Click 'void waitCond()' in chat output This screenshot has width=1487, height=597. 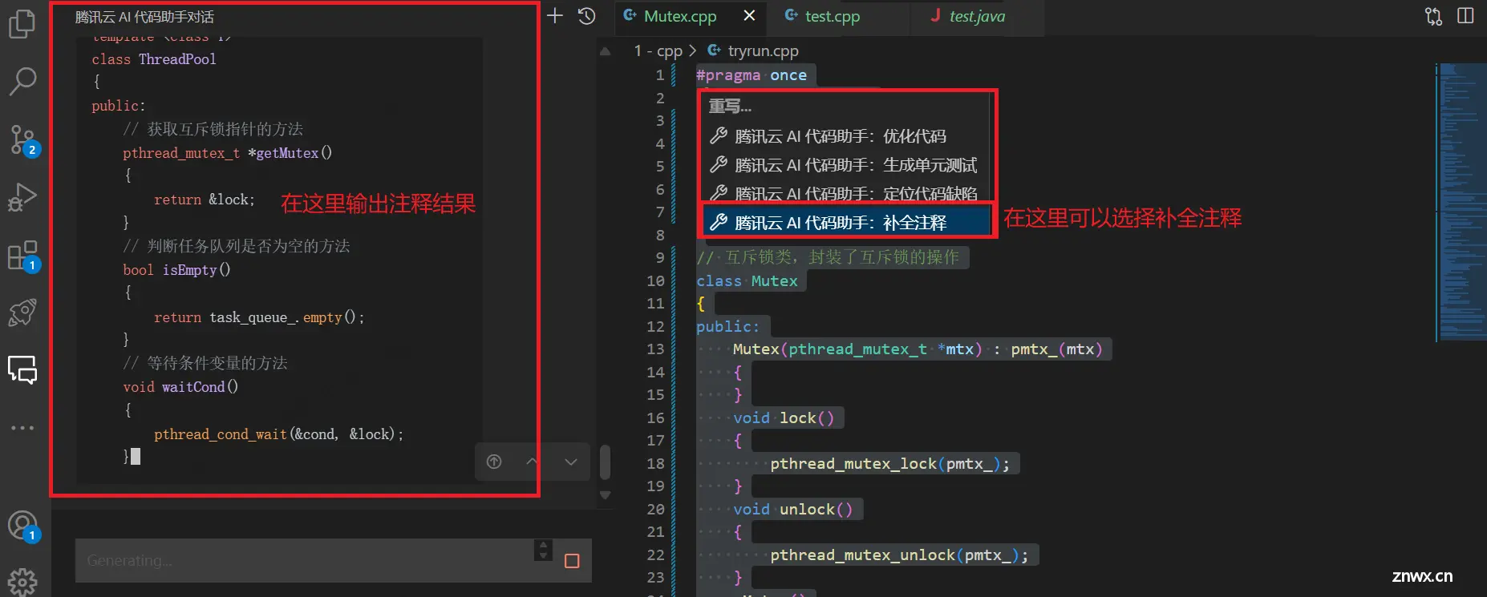coord(180,387)
